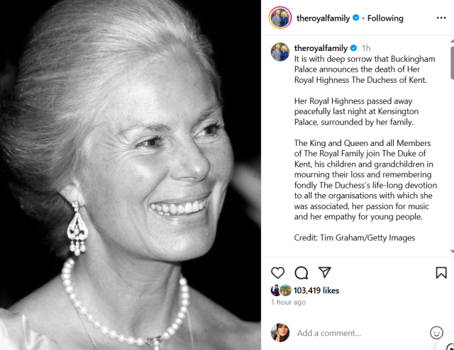This screenshot has height=350, width=454.
Task: Share the post using the paper plane icon
Action: (324, 273)
